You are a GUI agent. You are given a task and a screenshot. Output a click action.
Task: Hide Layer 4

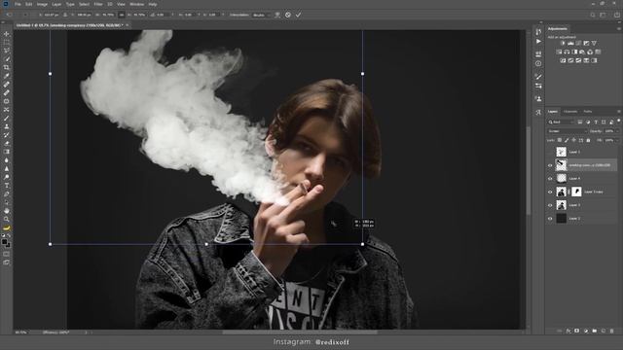550,179
